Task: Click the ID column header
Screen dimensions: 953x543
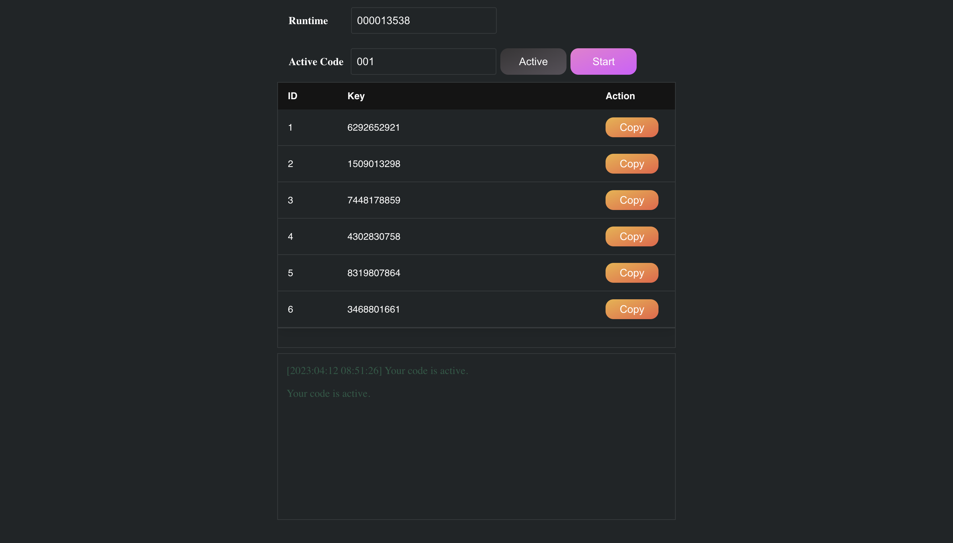Action: coord(293,96)
